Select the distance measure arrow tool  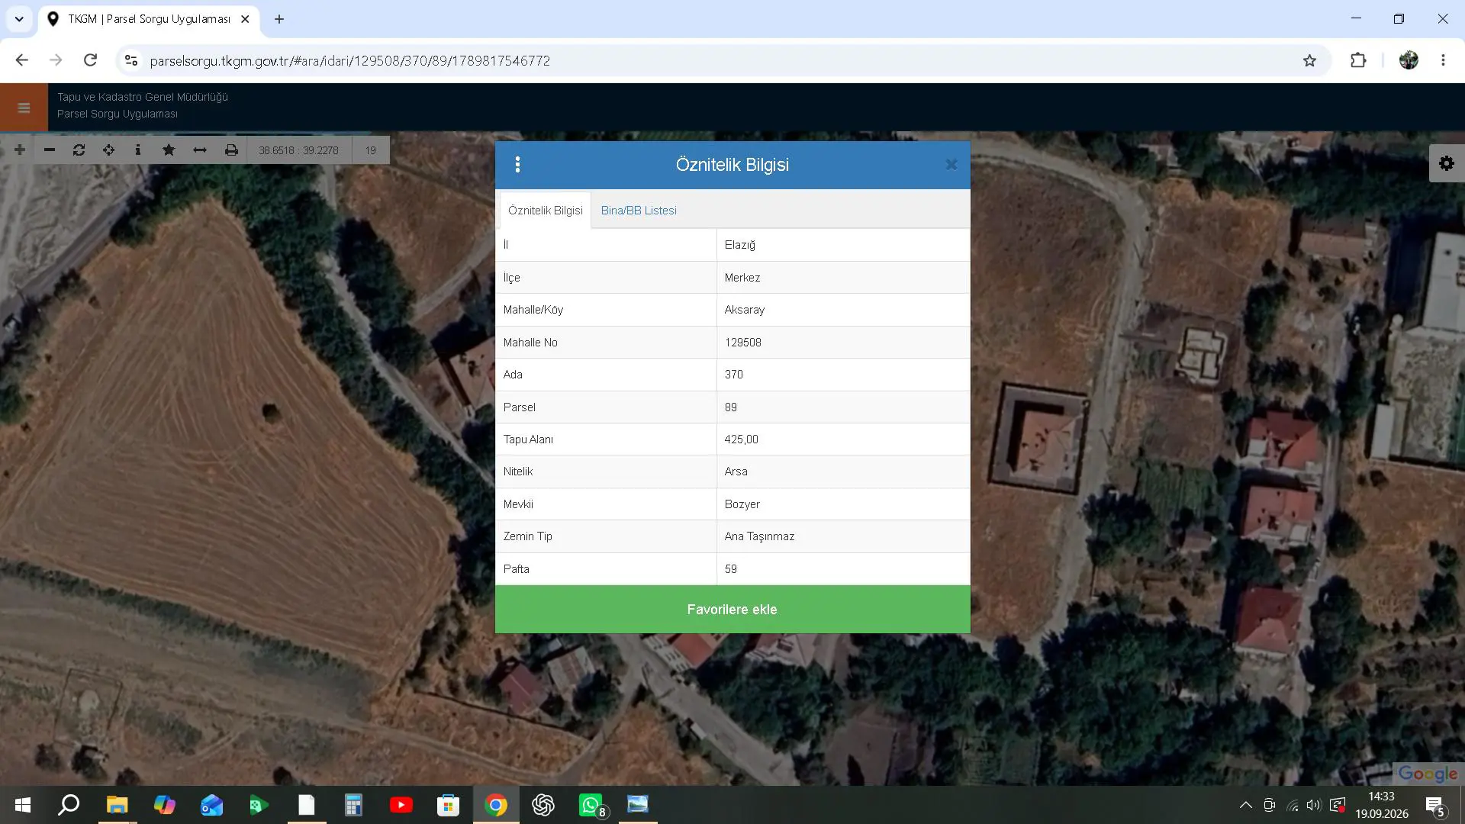pyautogui.click(x=200, y=150)
